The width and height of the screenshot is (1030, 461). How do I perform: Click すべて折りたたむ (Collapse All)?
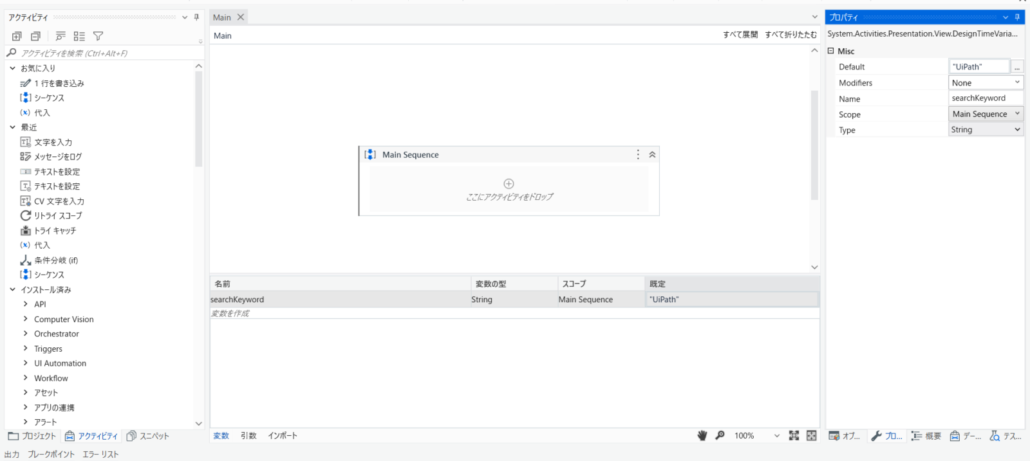(x=791, y=35)
